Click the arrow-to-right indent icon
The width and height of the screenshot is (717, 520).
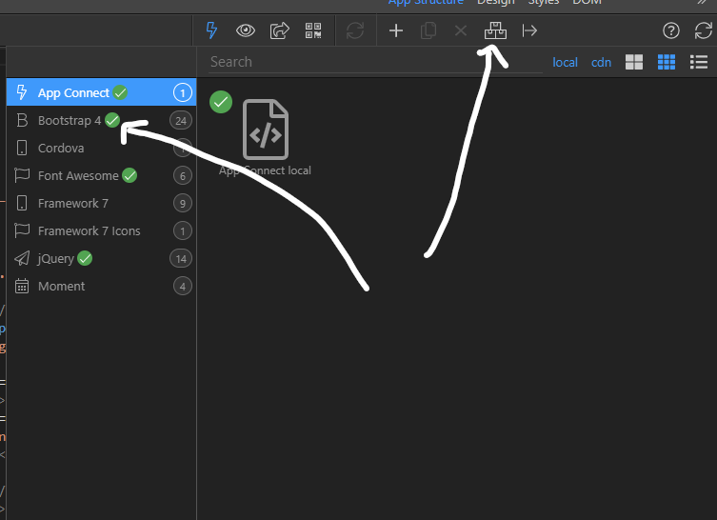pyautogui.click(x=529, y=30)
